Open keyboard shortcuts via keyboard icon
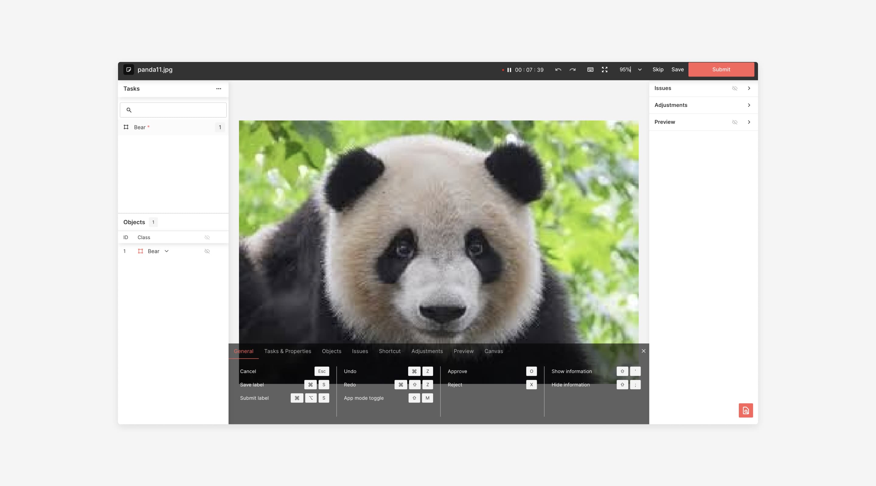876x486 pixels. (x=590, y=70)
